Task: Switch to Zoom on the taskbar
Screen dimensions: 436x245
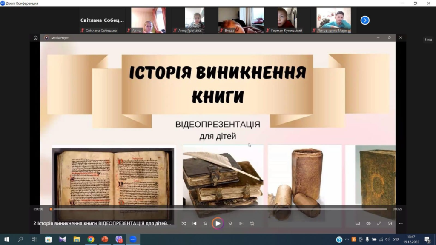Action: pyautogui.click(x=133, y=239)
